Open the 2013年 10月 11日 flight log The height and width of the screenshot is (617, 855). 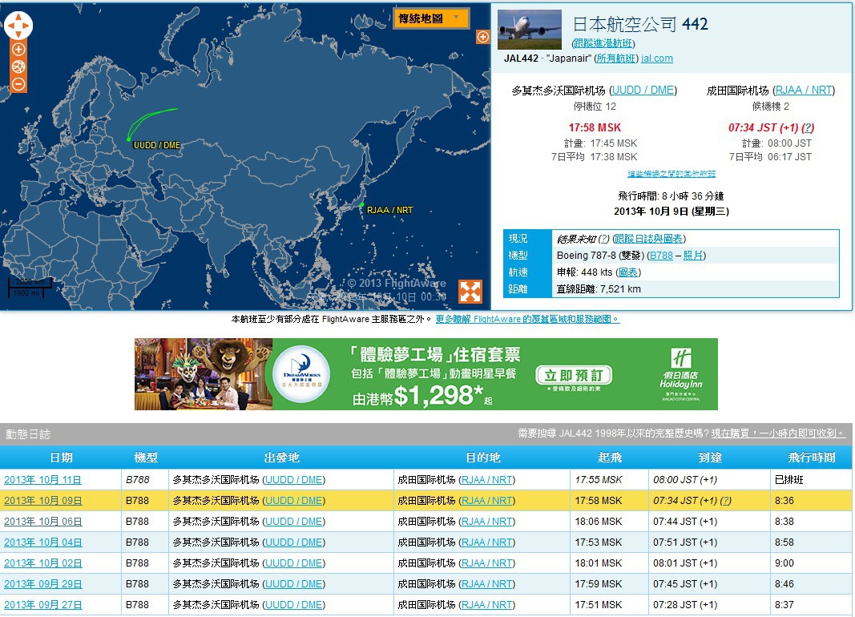coord(43,480)
